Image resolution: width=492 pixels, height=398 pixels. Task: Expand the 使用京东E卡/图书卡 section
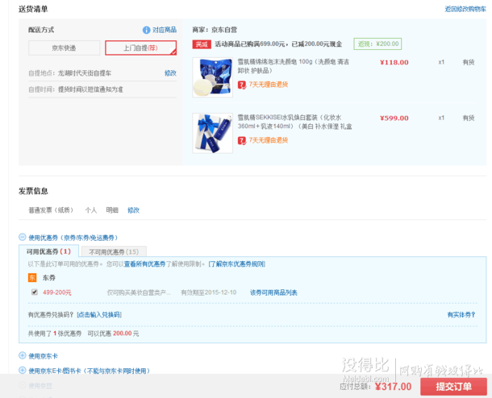coord(23,370)
